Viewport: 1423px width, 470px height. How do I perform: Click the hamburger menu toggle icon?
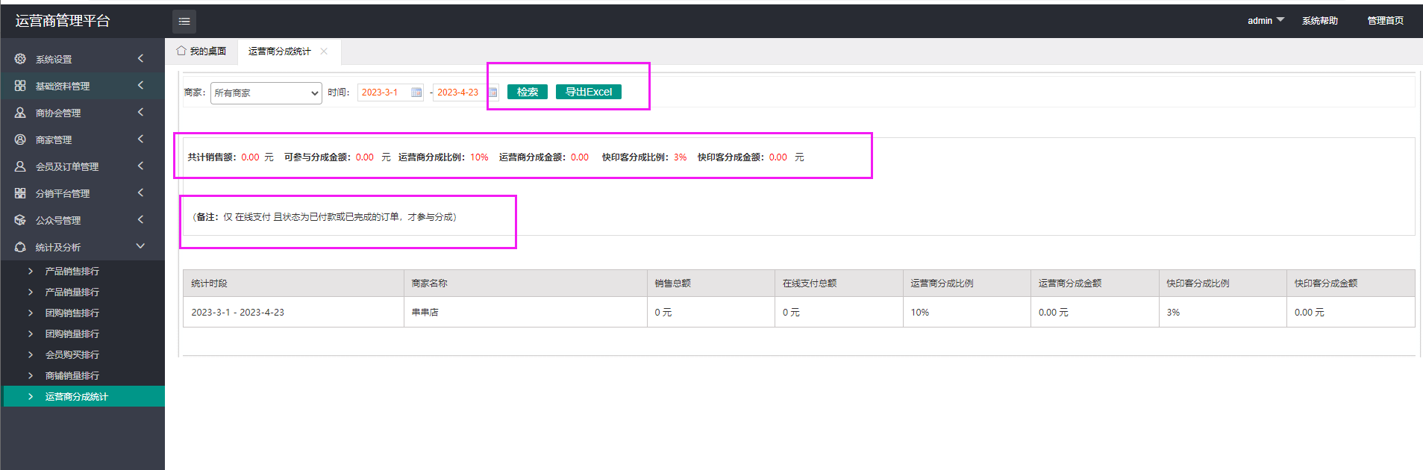184,22
